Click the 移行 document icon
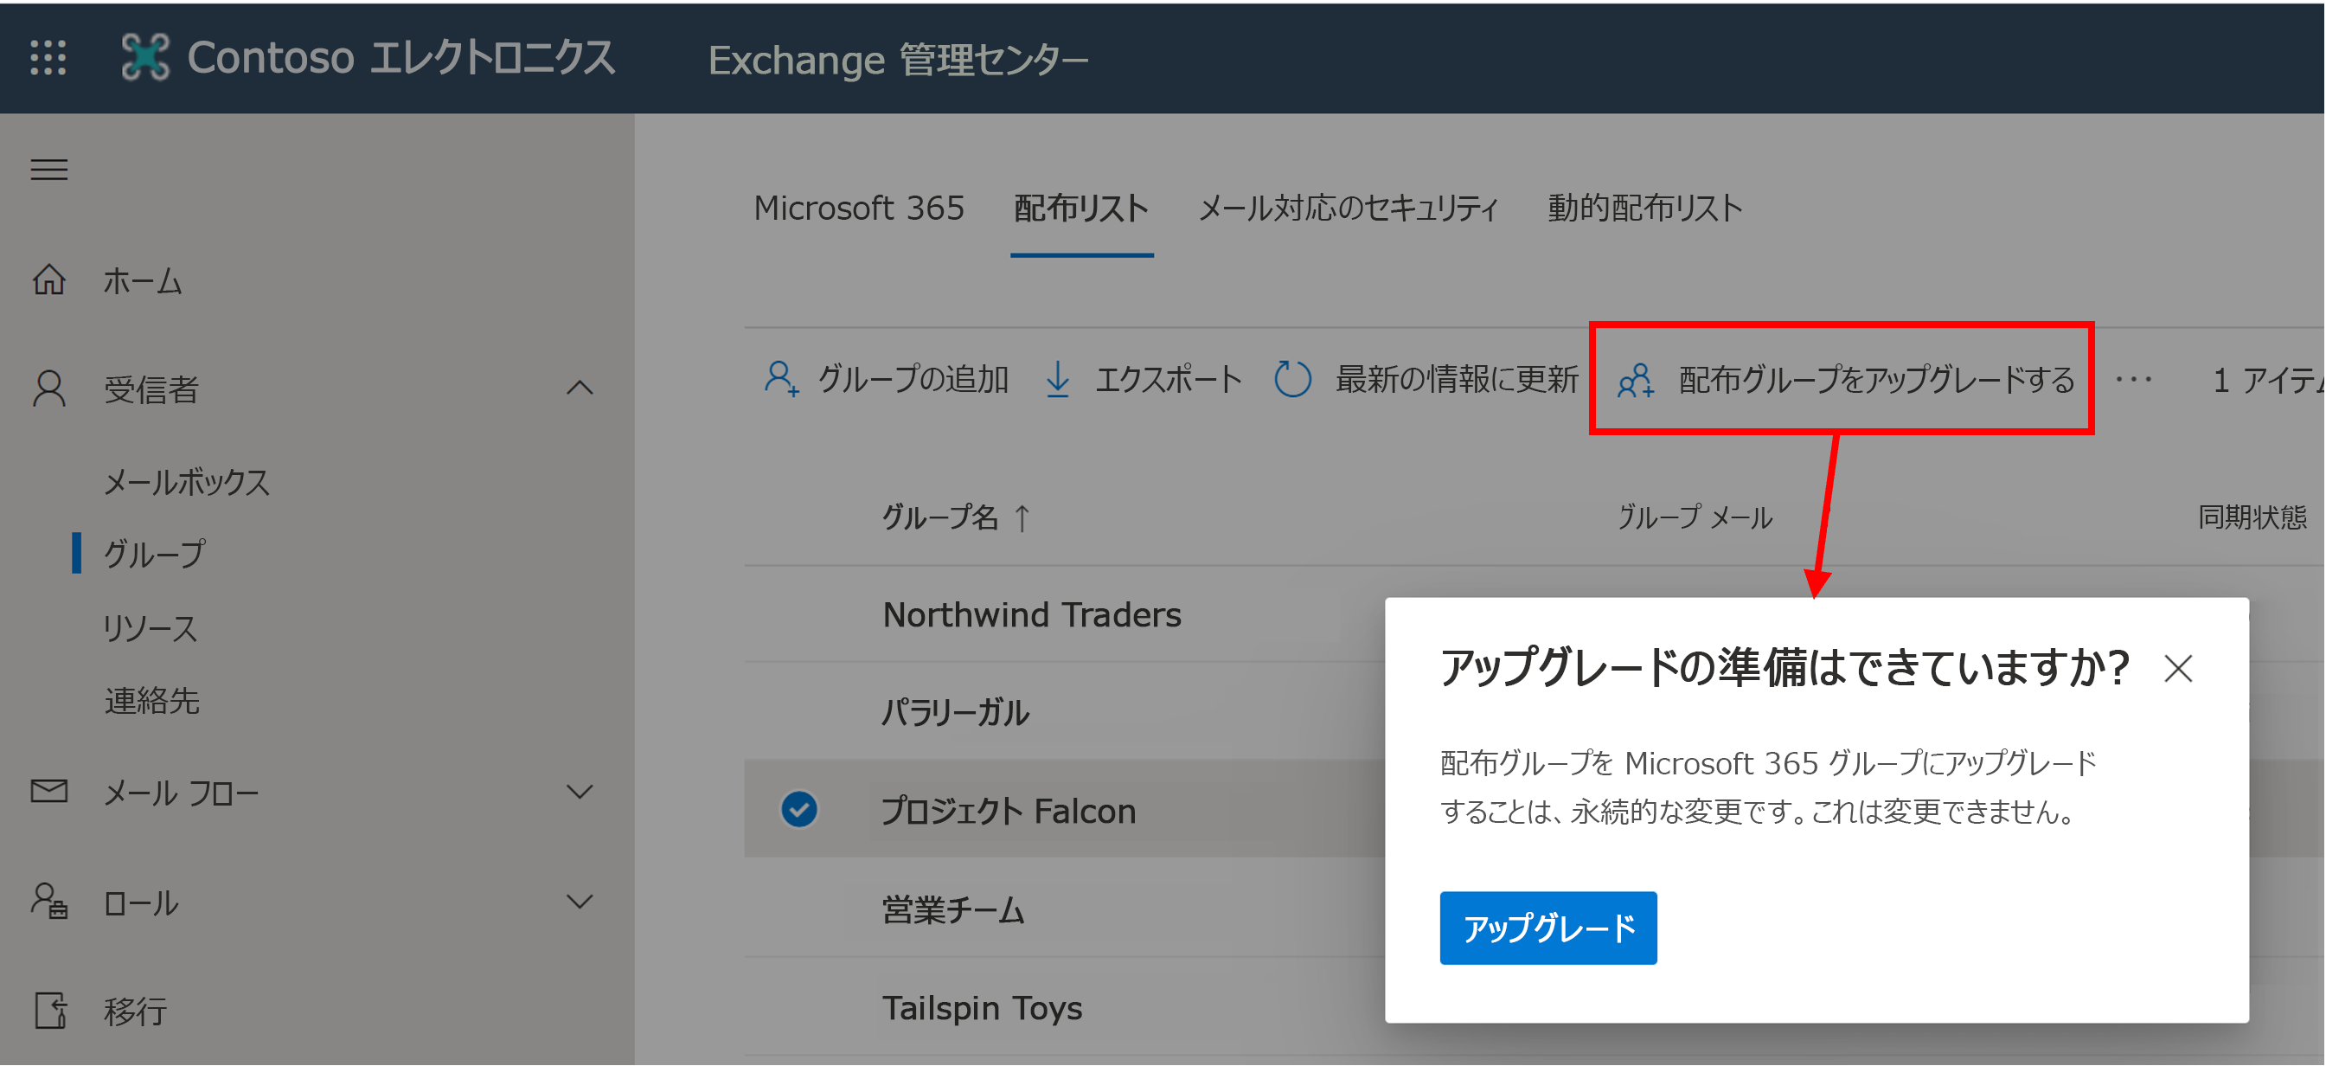The image size is (2326, 1066). [50, 1011]
